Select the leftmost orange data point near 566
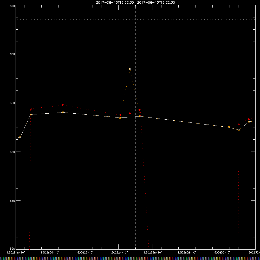260x260 pixels. click(x=20, y=137)
